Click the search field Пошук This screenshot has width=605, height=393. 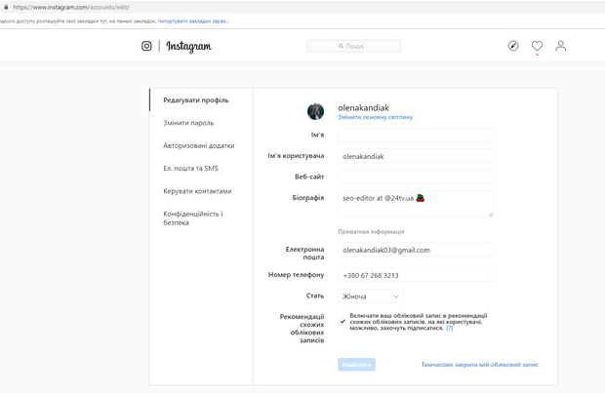[x=353, y=46]
